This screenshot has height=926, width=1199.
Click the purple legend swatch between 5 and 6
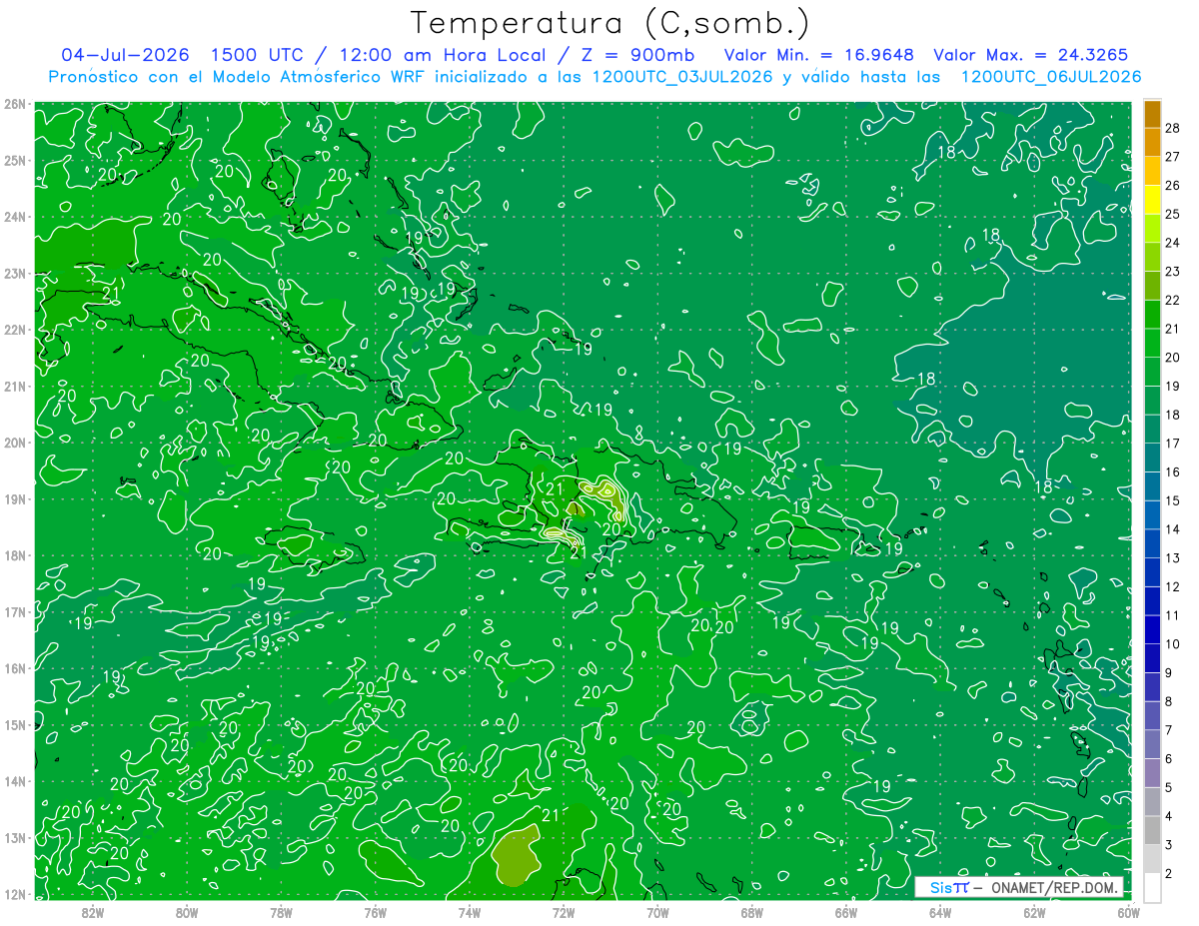pos(1152,773)
